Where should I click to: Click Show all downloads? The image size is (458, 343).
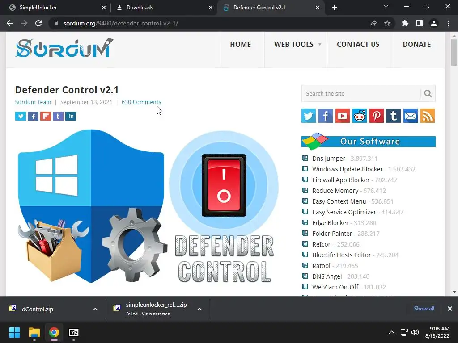tap(424, 309)
